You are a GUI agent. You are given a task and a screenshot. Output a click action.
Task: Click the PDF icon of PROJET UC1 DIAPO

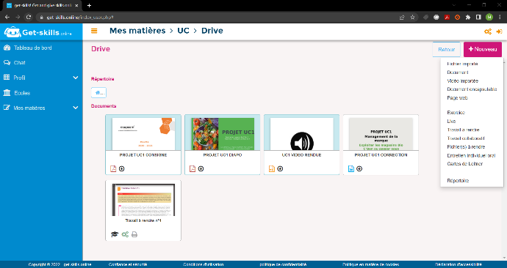[x=193, y=168]
